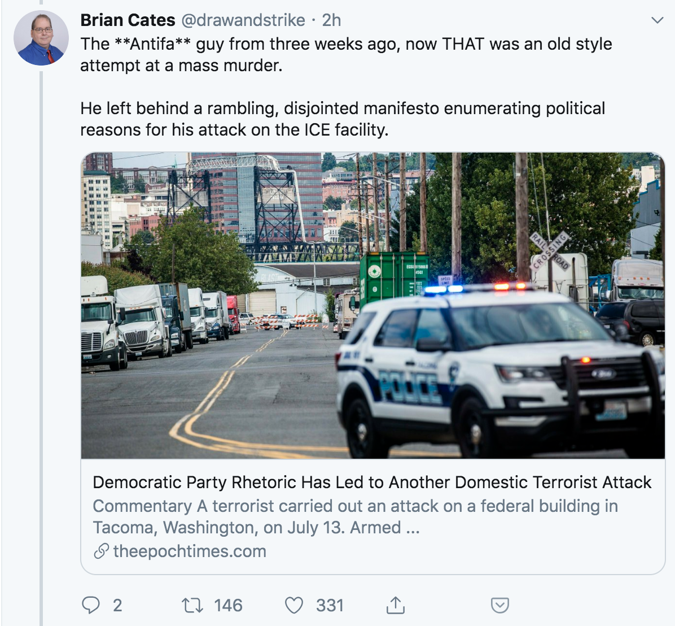Like the tweet with the heart icon

293,605
